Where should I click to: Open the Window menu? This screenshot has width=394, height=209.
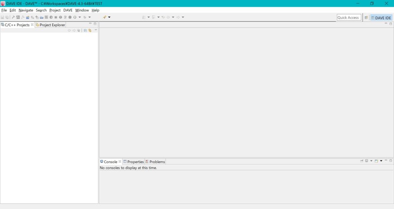(82, 10)
